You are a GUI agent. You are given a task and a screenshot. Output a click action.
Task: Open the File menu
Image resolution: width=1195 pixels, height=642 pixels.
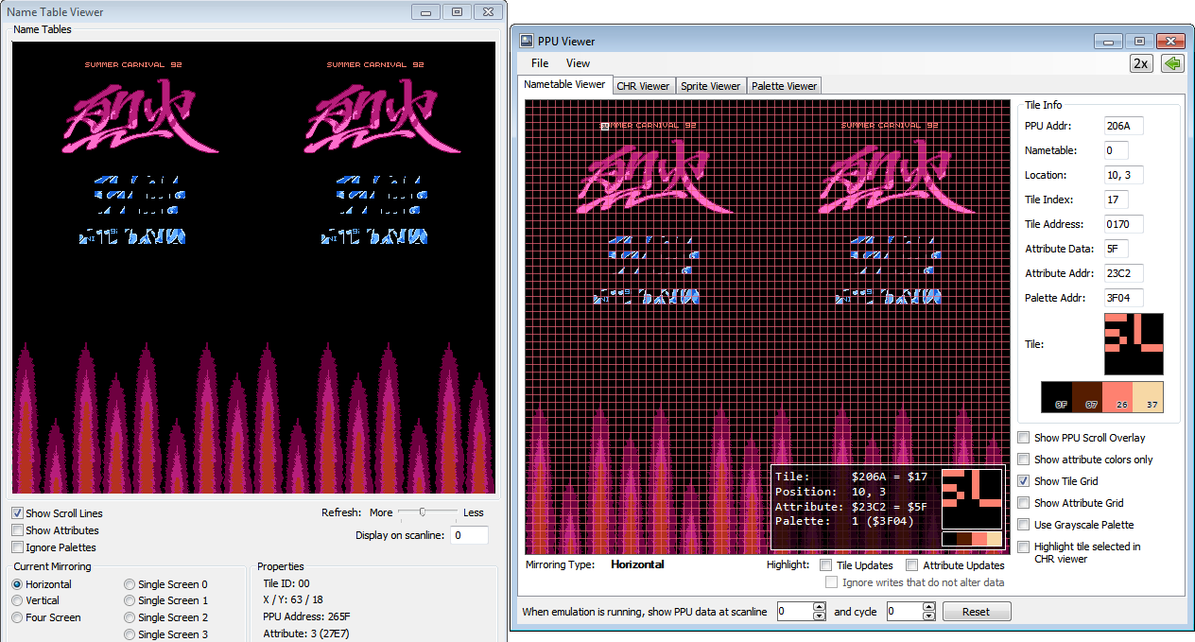click(539, 62)
